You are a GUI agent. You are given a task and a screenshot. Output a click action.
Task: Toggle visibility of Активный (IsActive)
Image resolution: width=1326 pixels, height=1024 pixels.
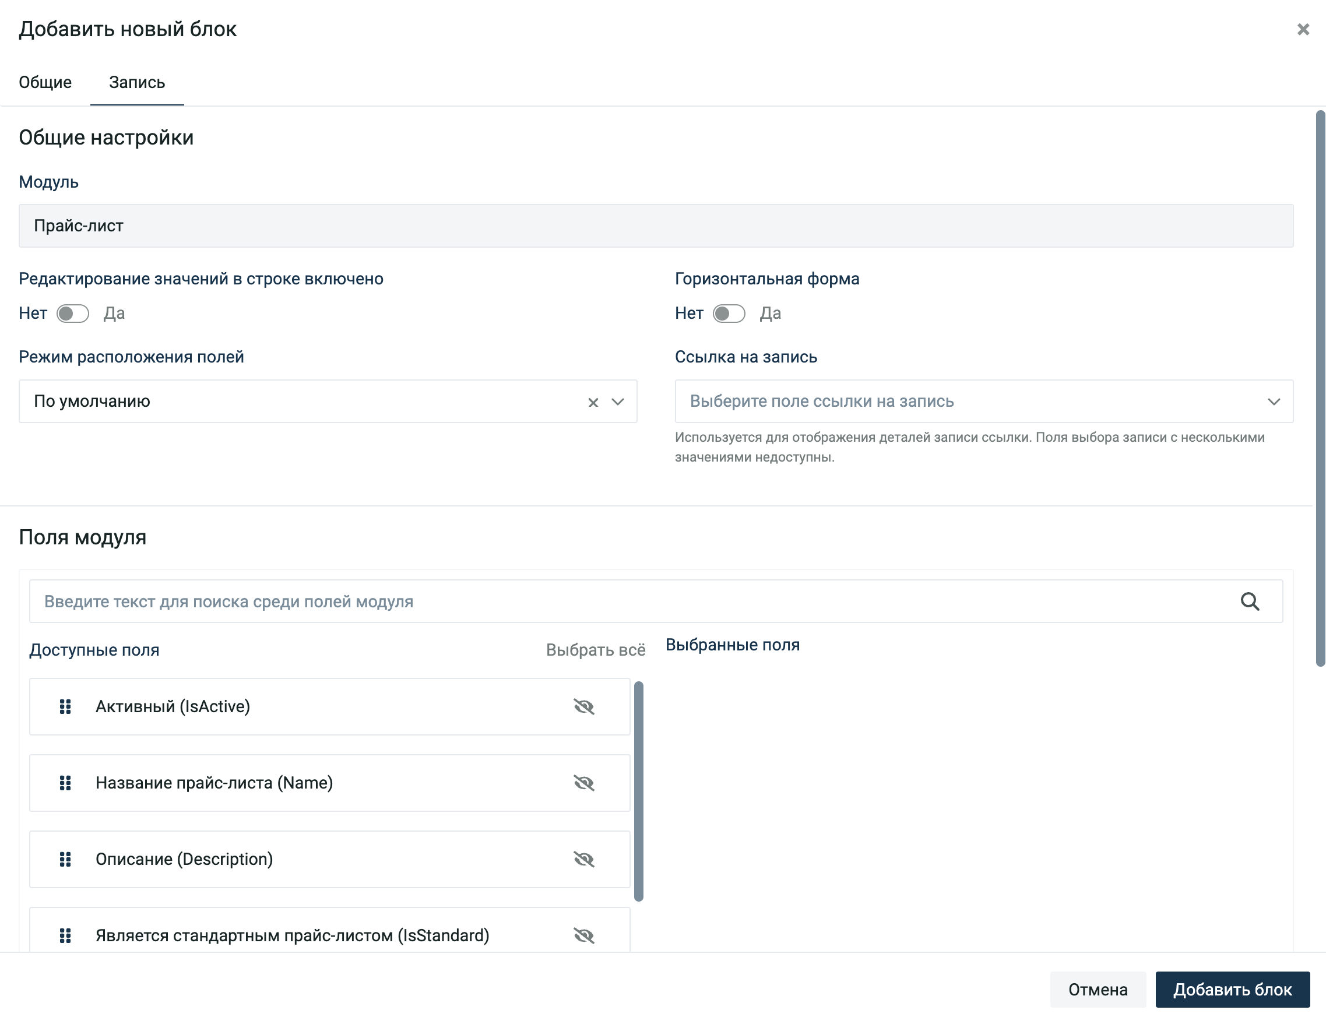583,706
